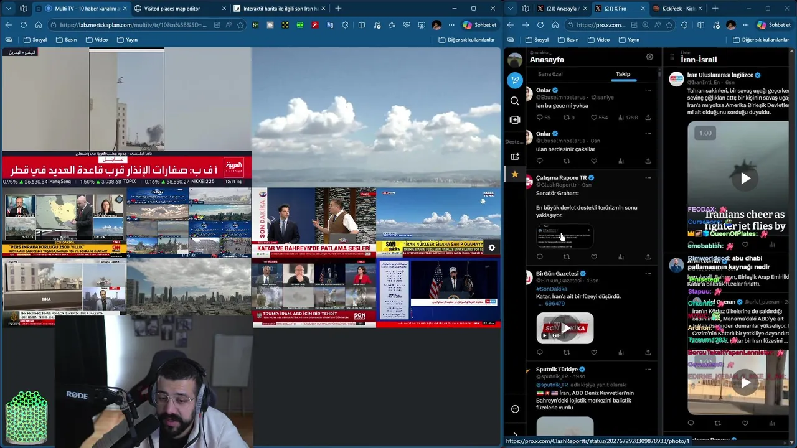The width and height of the screenshot is (797, 448).
Task: Click Sohbet et Copilot in left browser
Action: (479, 25)
